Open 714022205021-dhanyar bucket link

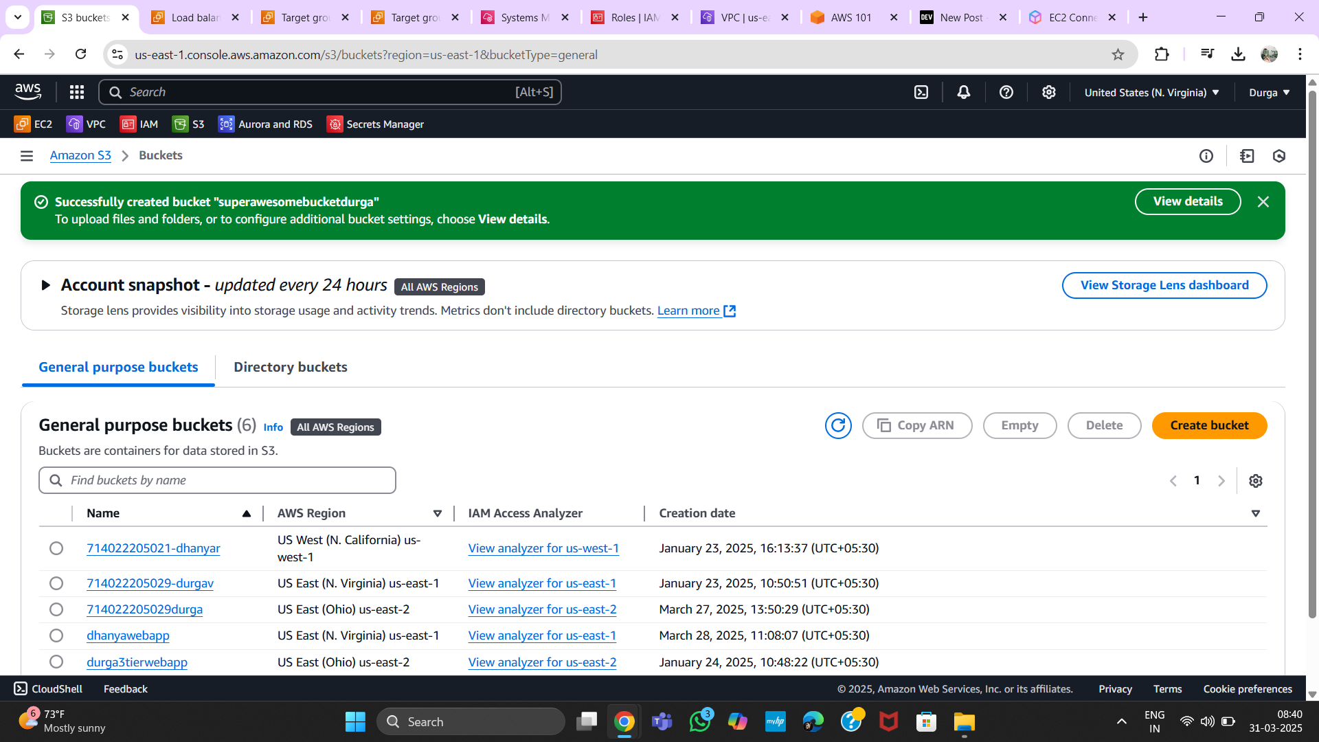[153, 548]
